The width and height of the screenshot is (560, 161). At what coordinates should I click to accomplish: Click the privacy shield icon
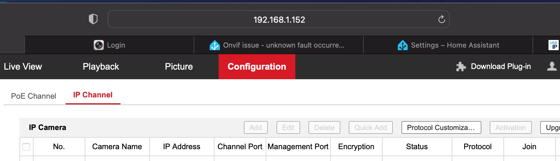(x=93, y=19)
